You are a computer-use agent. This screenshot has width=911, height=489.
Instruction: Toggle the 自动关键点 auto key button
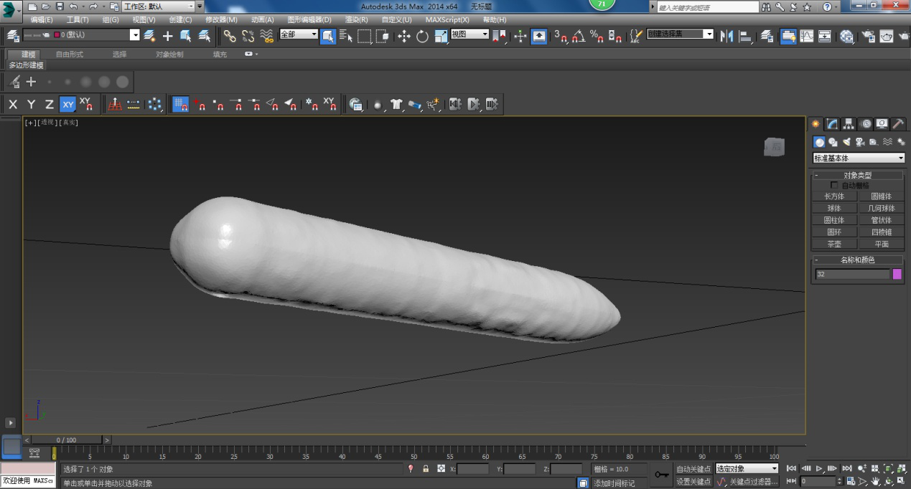point(693,469)
